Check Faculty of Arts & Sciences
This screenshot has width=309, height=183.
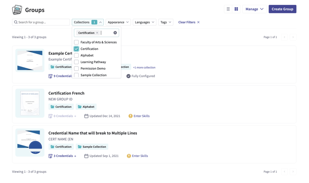pos(76,42)
